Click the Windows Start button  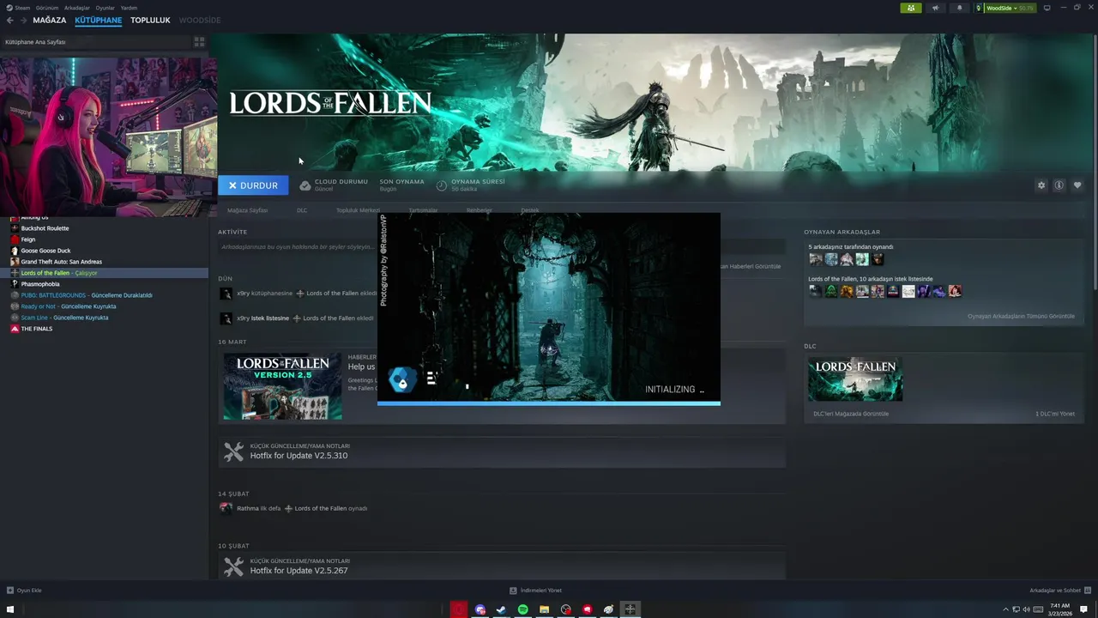pos(10,609)
